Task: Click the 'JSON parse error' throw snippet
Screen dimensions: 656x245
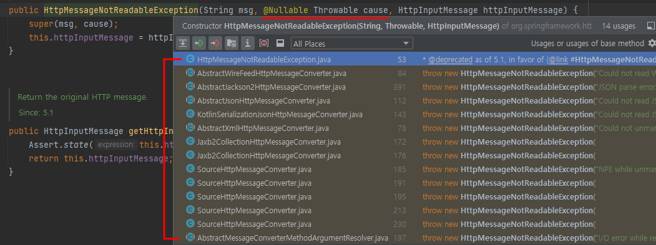Action: 539,87
